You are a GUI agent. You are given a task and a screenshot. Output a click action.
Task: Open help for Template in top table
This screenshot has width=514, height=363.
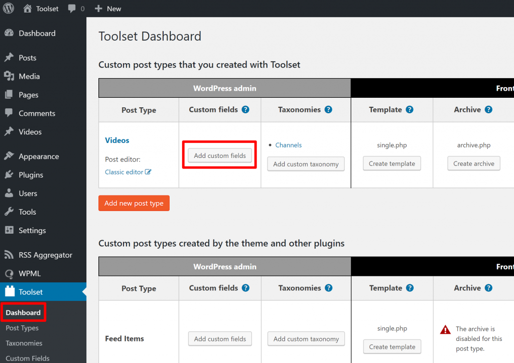pos(410,110)
